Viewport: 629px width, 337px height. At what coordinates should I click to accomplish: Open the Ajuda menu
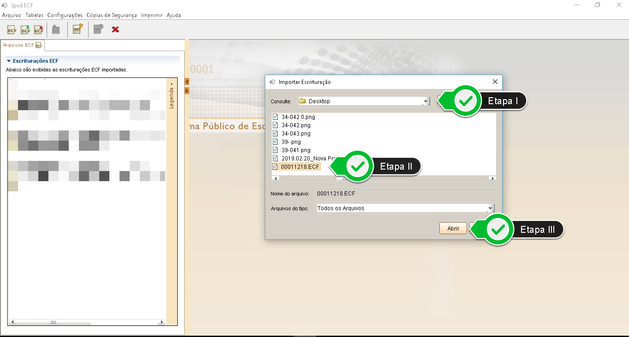click(x=174, y=15)
